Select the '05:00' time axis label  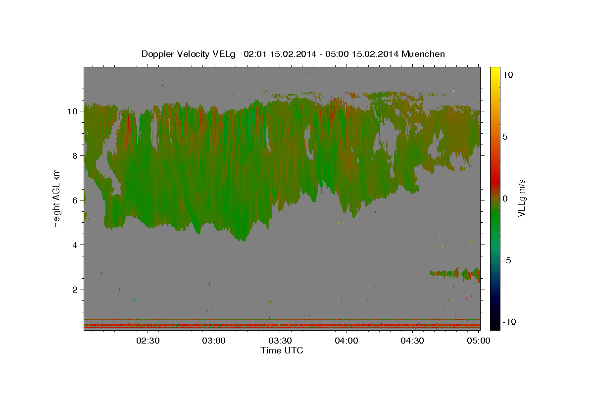pos(479,341)
